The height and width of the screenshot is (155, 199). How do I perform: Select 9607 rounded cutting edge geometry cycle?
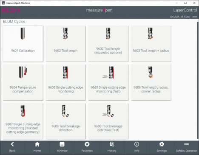[23, 121]
